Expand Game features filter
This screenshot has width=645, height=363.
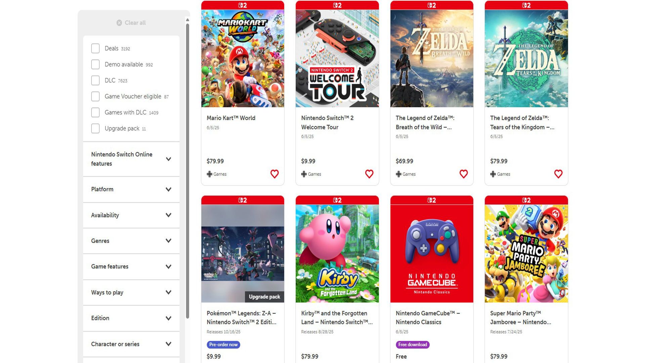(131, 267)
